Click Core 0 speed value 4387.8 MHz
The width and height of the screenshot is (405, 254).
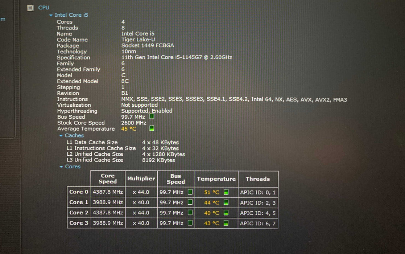click(x=108, y=192)
